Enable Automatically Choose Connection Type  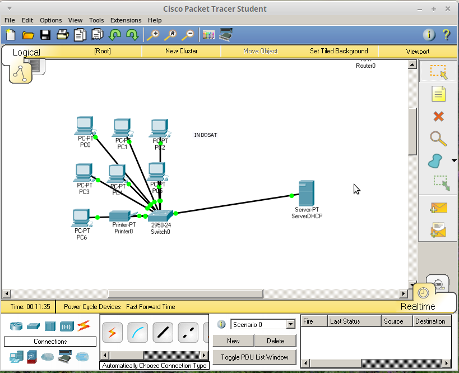click(112, 333)
